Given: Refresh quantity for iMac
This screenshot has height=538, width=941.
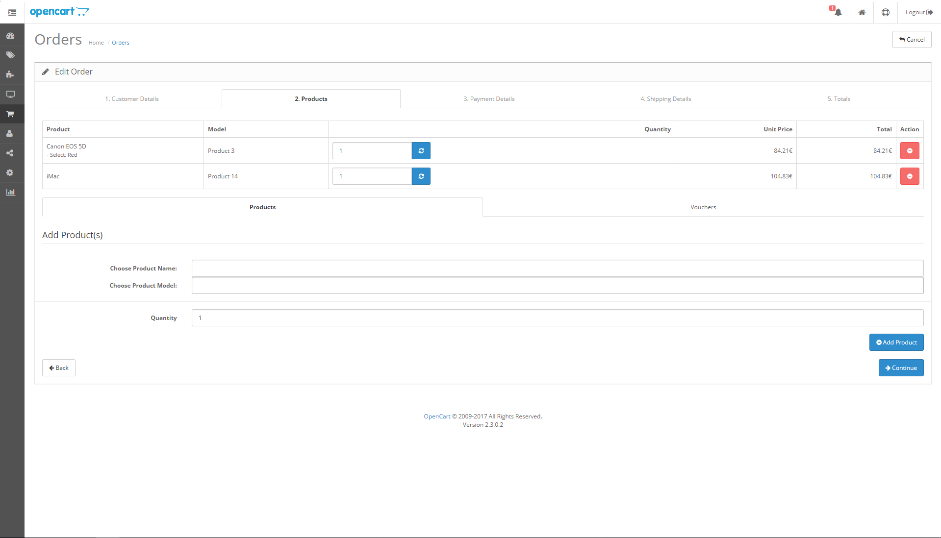Looking at the screenshot, I should (x=421, y=176).
